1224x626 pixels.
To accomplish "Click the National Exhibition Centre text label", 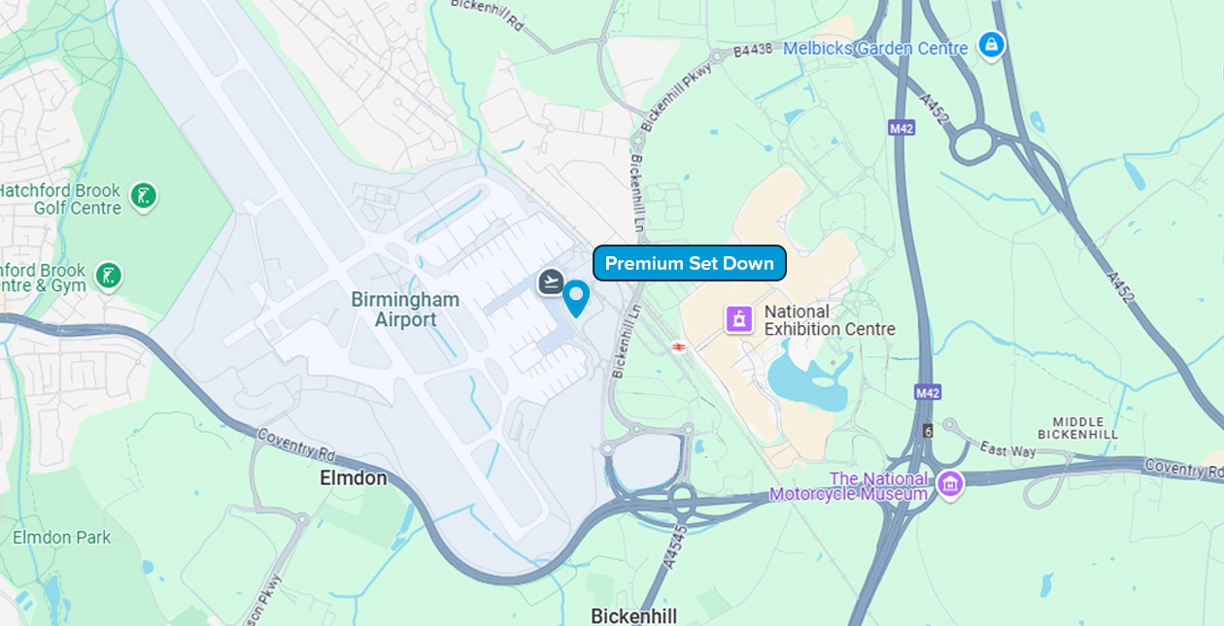I will tap(830, 320).
